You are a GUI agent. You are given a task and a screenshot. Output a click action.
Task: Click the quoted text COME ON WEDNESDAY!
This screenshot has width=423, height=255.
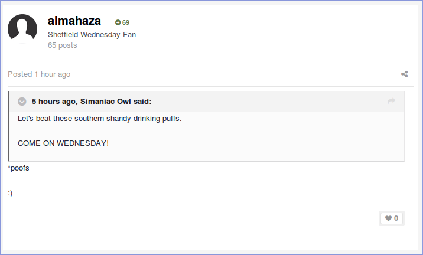pyautogui.click(x=63, y=143)
